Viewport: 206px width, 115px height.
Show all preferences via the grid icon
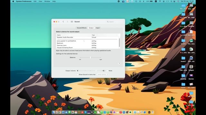click(x=72, y=22)
